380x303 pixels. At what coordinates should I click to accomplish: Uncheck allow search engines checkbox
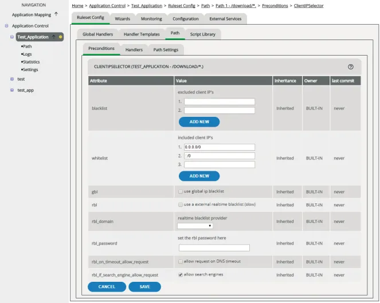pos(181,275)
